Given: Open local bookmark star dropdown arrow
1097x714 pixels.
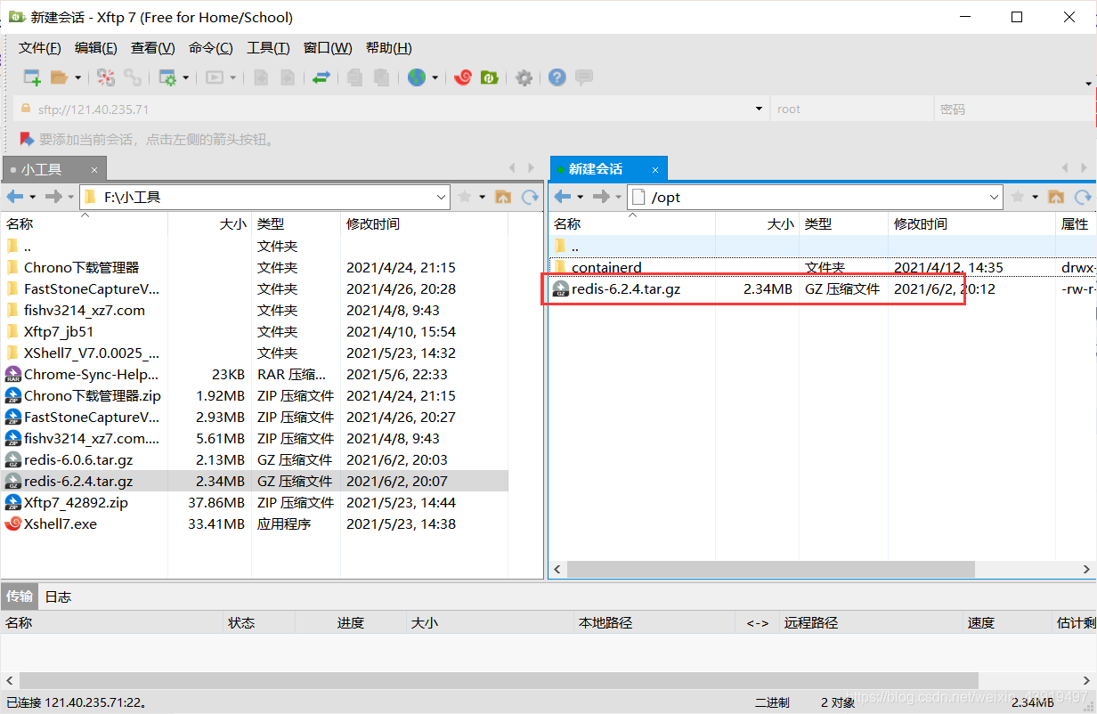Looking at the screenshot, I should (x=483, y=197).
